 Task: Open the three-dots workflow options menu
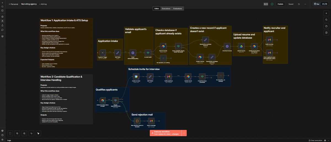coord(305,4)
